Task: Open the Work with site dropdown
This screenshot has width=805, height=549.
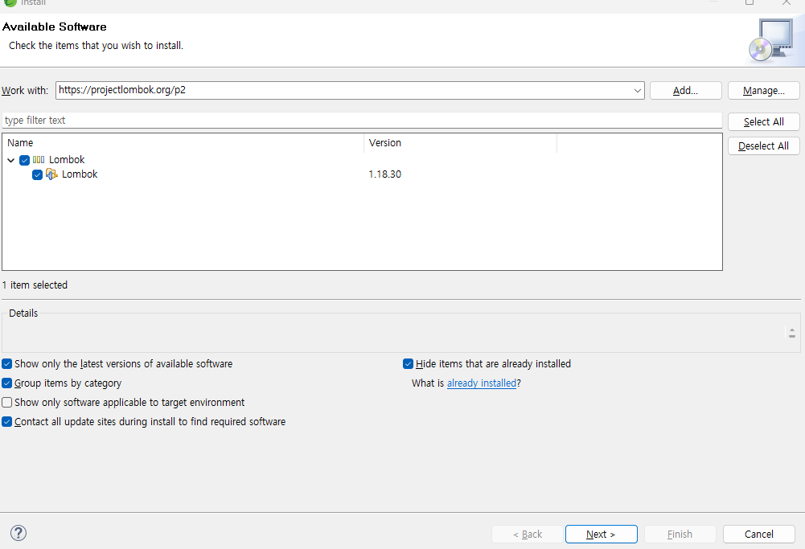Action: tap(637, 90)
